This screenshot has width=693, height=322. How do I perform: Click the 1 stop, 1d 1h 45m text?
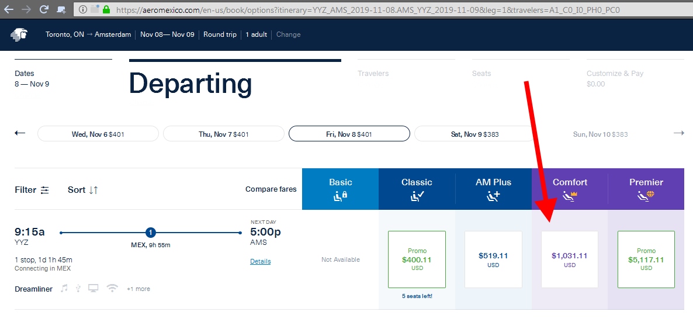tap(43, 259)
